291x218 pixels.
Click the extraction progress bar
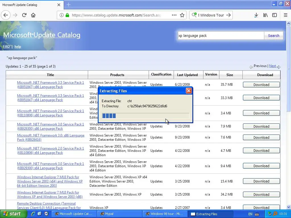click(x=145, y=116)
